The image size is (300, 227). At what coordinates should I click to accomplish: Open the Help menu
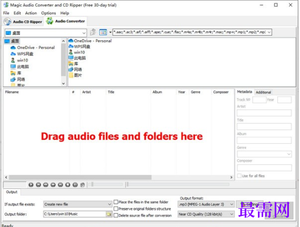(65, 13)
